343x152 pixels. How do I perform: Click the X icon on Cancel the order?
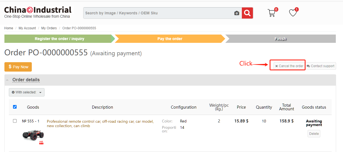click(x=276, y=66)
